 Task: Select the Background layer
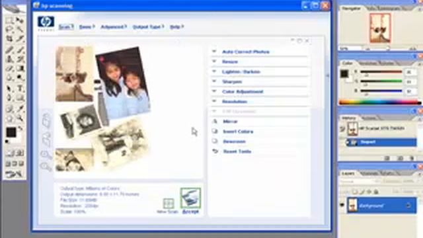[381, 206]
